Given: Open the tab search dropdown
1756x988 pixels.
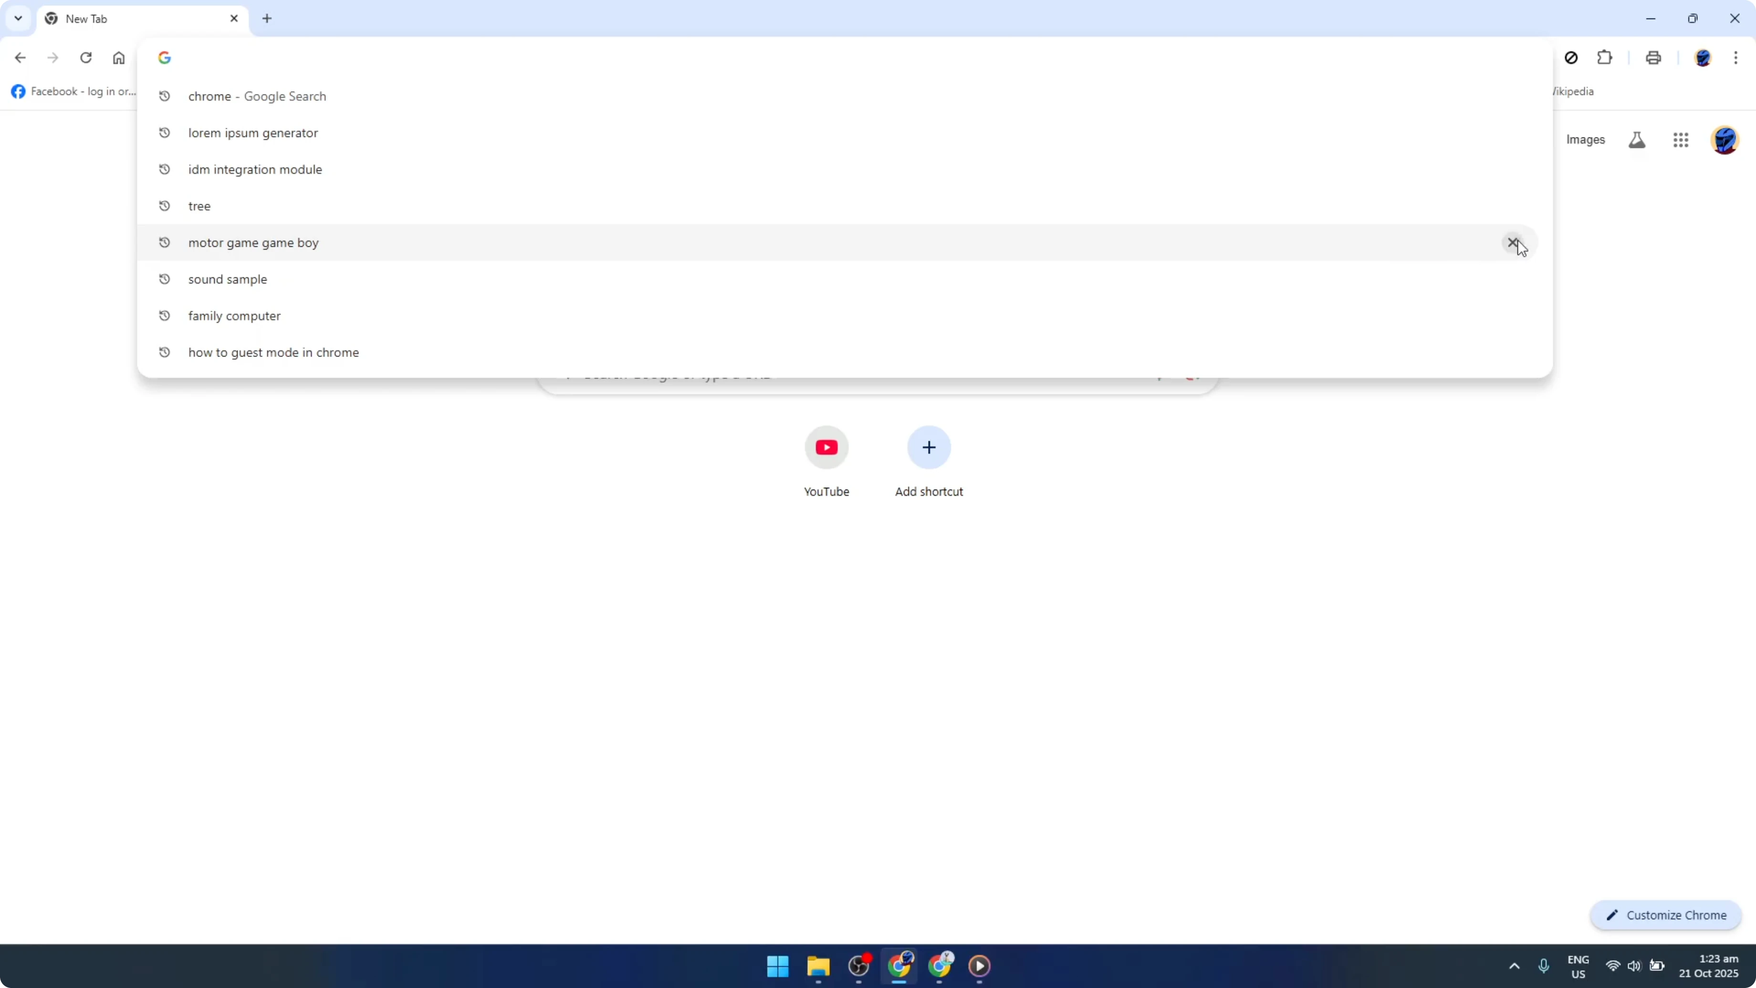Looking at the screenshot, I should pos(18,19).
